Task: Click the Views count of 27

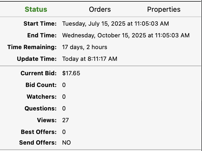Action: pyautogui.click(x=66, y=120)
